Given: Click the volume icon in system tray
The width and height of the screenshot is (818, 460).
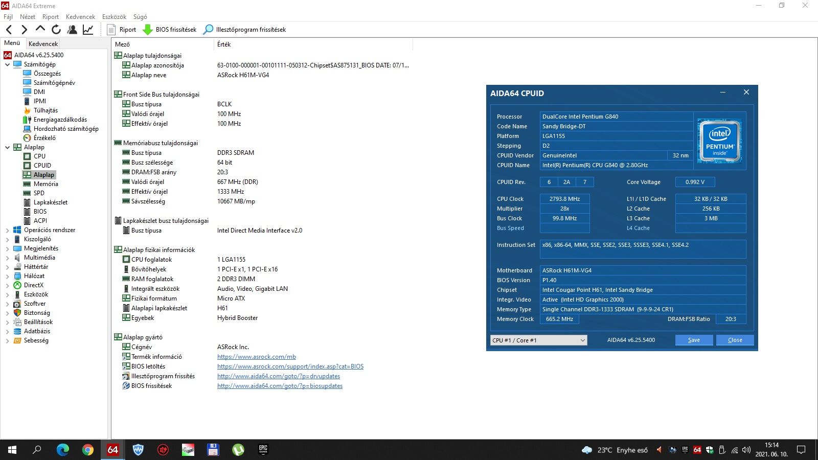Looking at the screenshot, I should [746, 450].
